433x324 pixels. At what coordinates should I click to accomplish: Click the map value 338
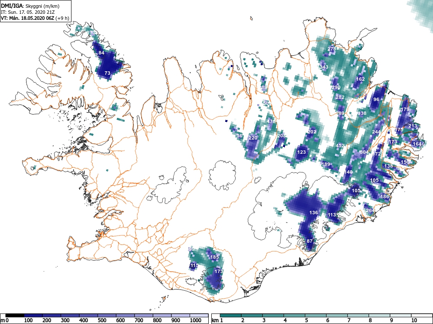click(362, 113)
